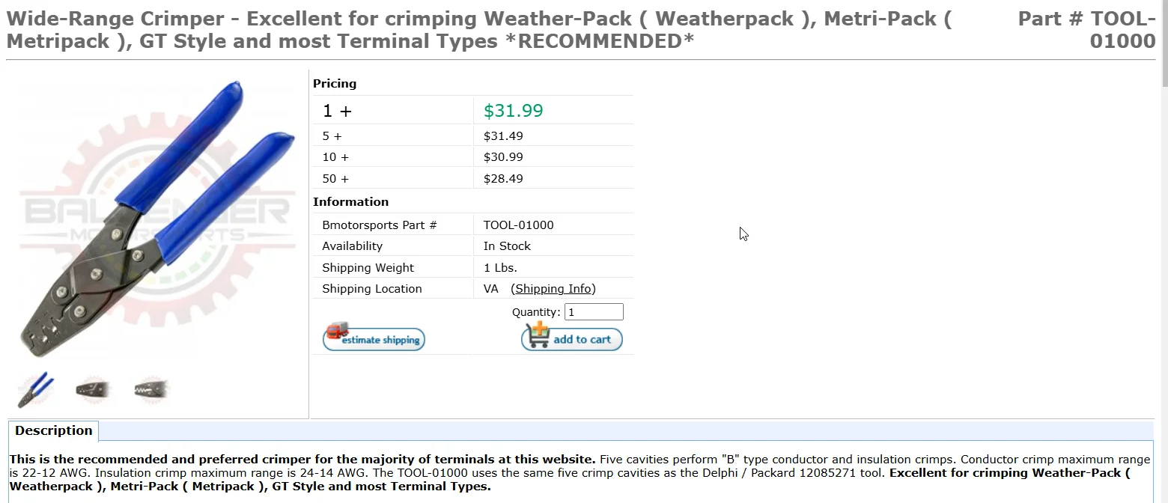Select the third crimper jaw thumbnail
This screenshot has width=1168, height=503.
click(x=152, y=389)
